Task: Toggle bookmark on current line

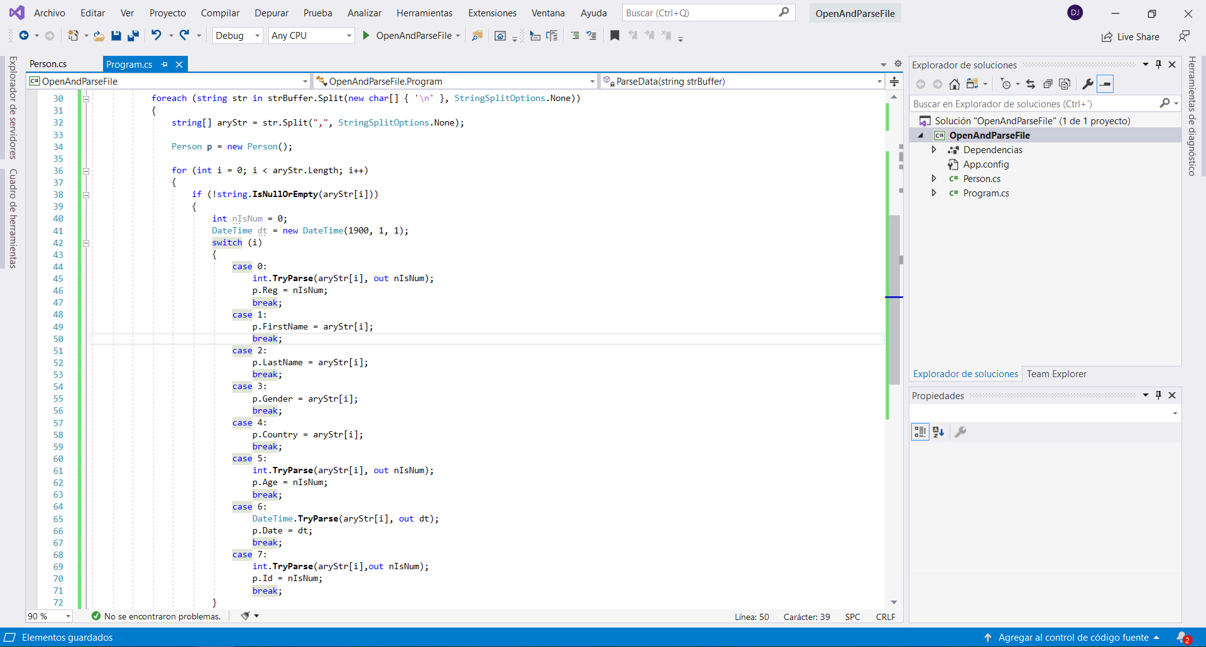Action: (615, 36)
